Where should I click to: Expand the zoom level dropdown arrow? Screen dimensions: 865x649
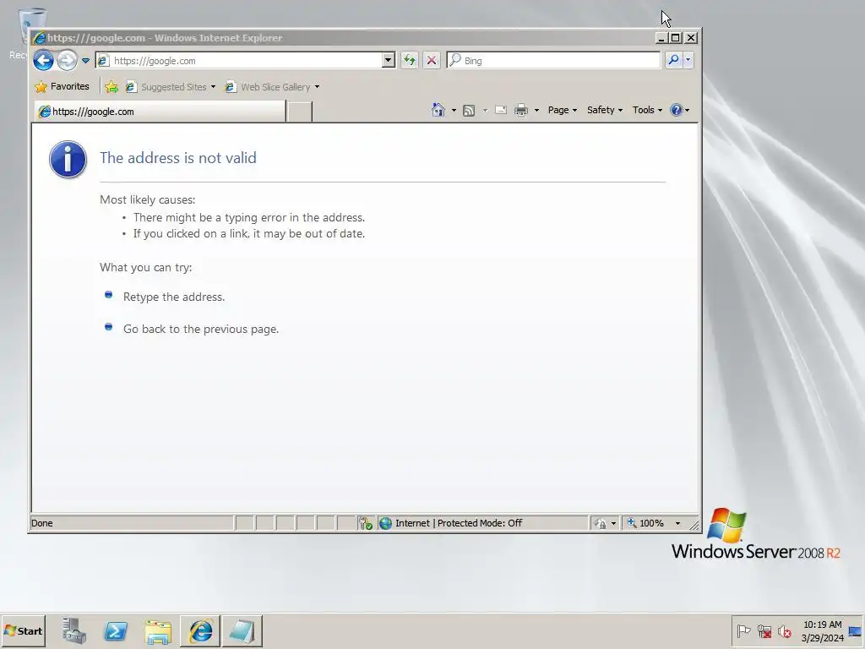pos(677,523)
